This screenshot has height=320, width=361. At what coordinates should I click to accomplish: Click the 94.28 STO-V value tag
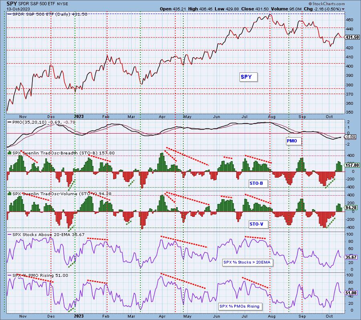[x=351, y=208]
